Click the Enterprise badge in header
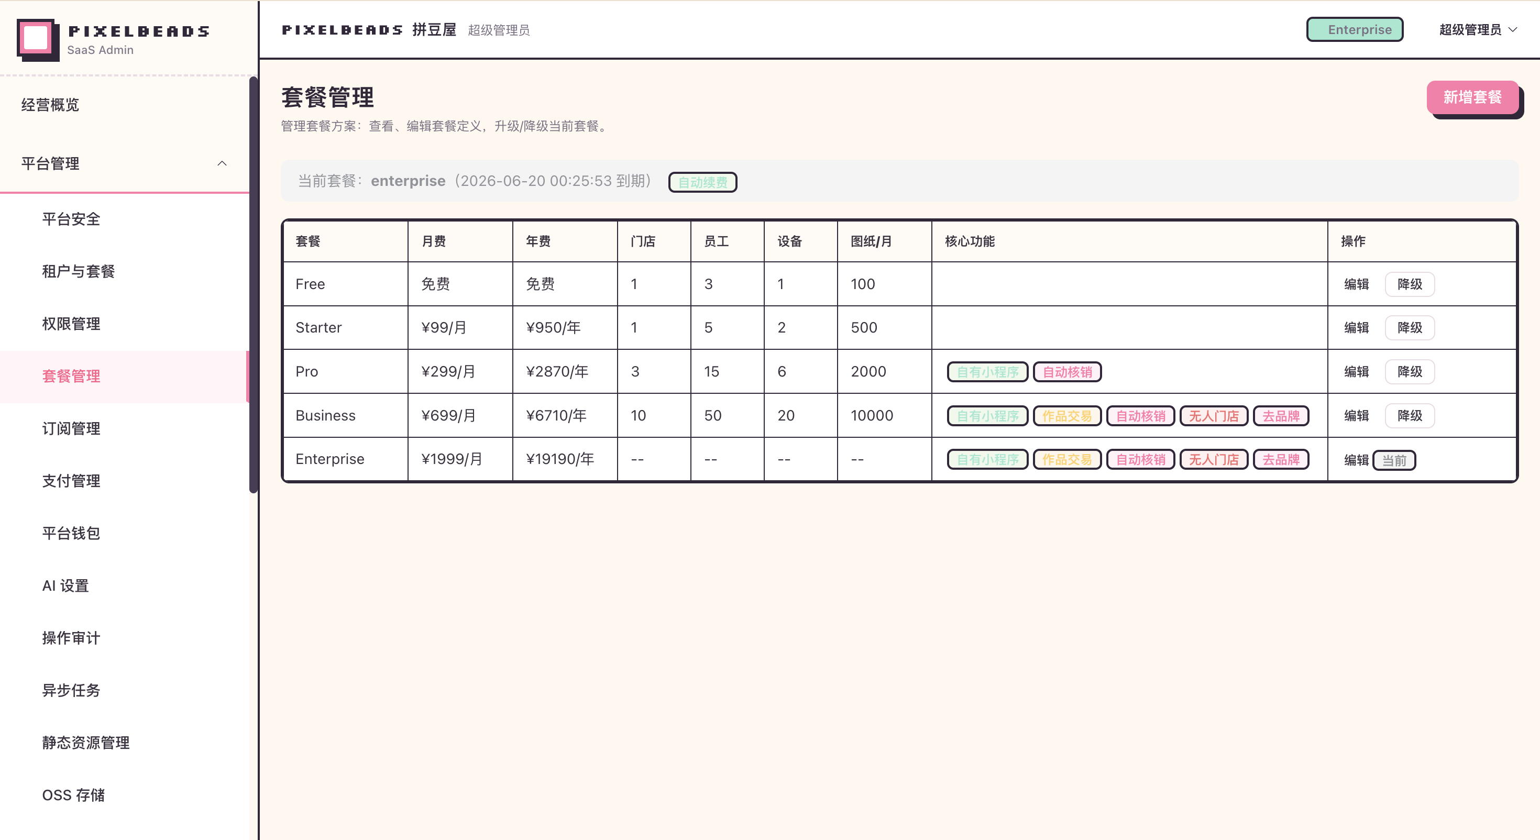Image resolution: width=1540 pixels, height=840 pixels. coord(1355,29)
